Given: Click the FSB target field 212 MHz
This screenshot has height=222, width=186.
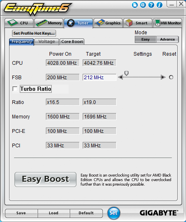Looking at the screenshot, I should coord(99,77).
